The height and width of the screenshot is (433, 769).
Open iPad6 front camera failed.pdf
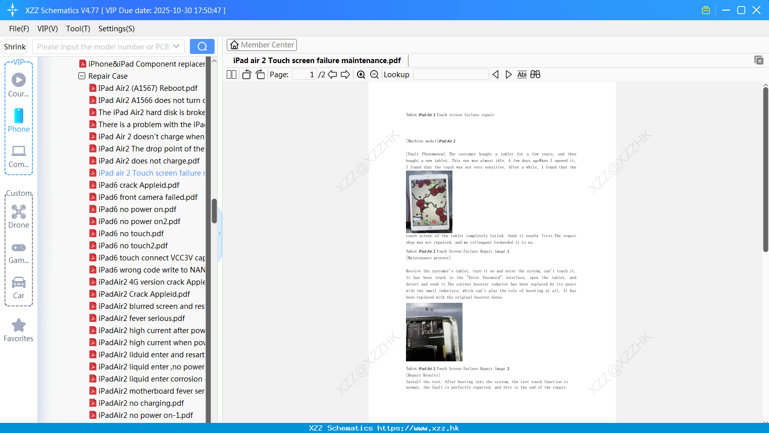click(143, 197)
